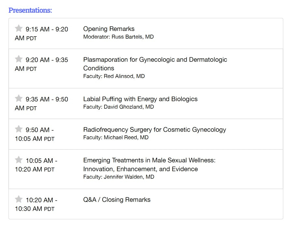Screen dimensions: 293x228
Task: Click faculty name Red Alinsod, MD
Action: click(x=114, y=76)
